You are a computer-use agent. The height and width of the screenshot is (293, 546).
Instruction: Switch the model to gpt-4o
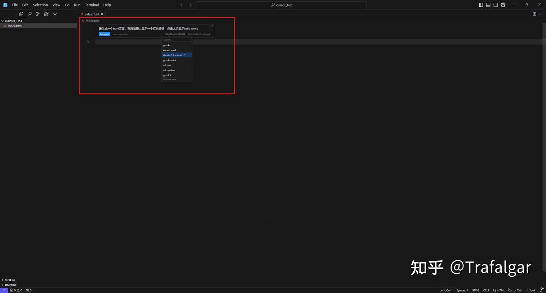coord(167,45)
